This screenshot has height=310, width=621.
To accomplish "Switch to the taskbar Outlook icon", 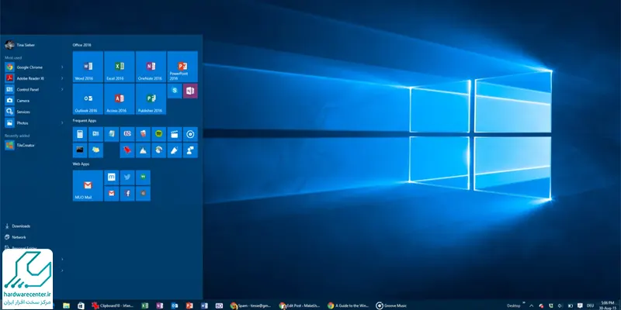I will pyautogui.click(x=174, y=305).
